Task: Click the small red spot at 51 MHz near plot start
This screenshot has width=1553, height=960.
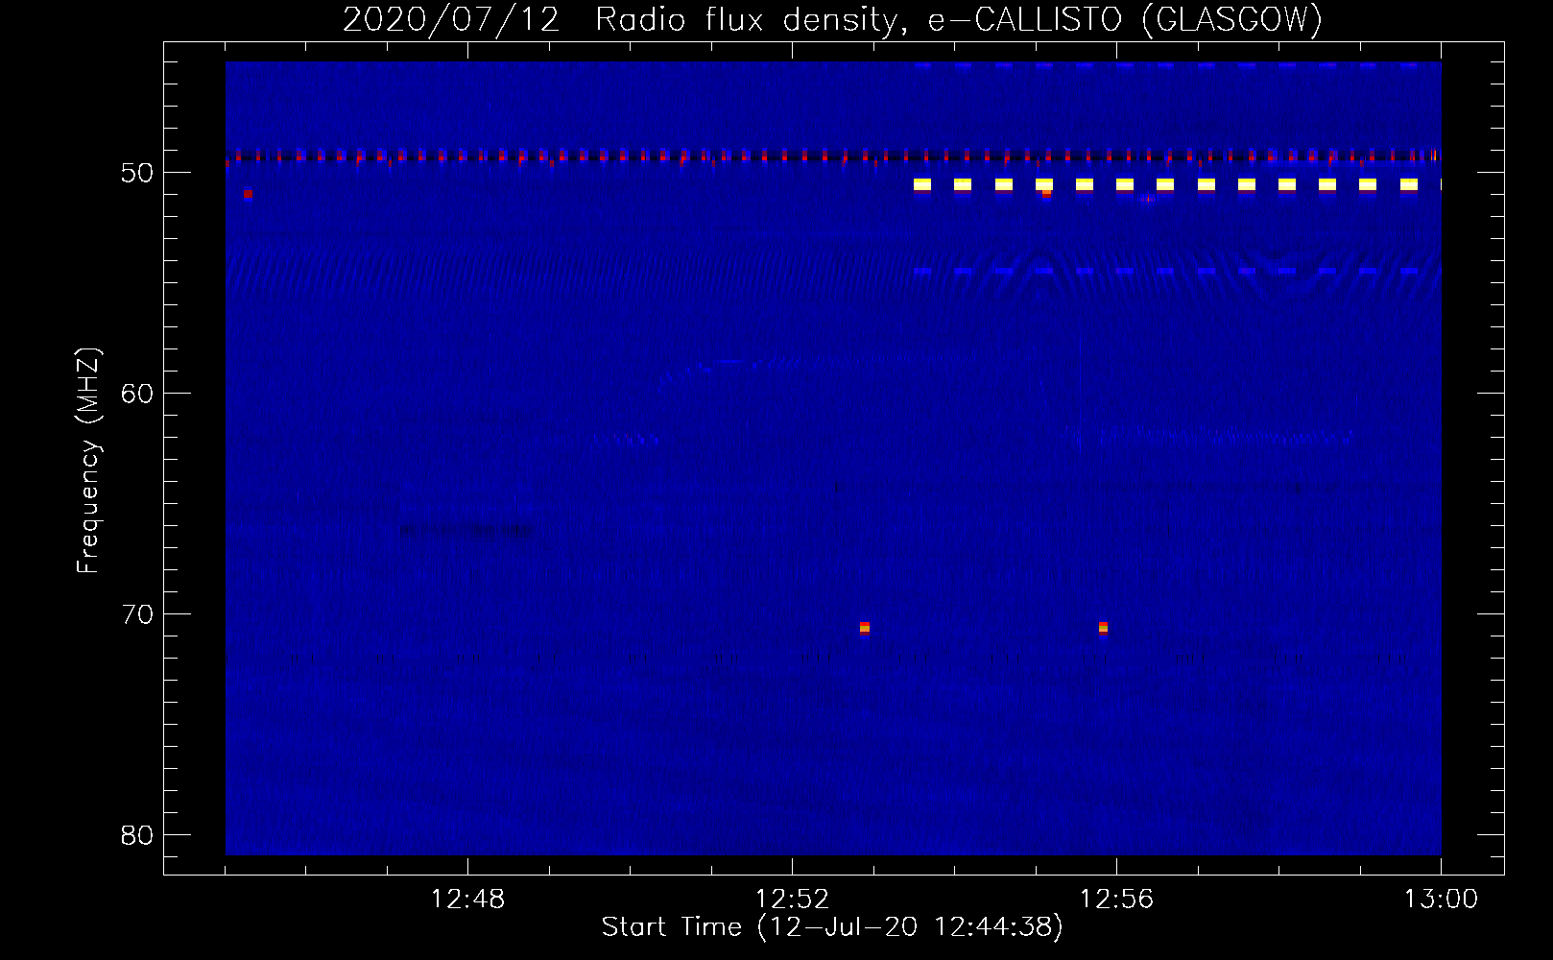Action: tap(248, 194)
